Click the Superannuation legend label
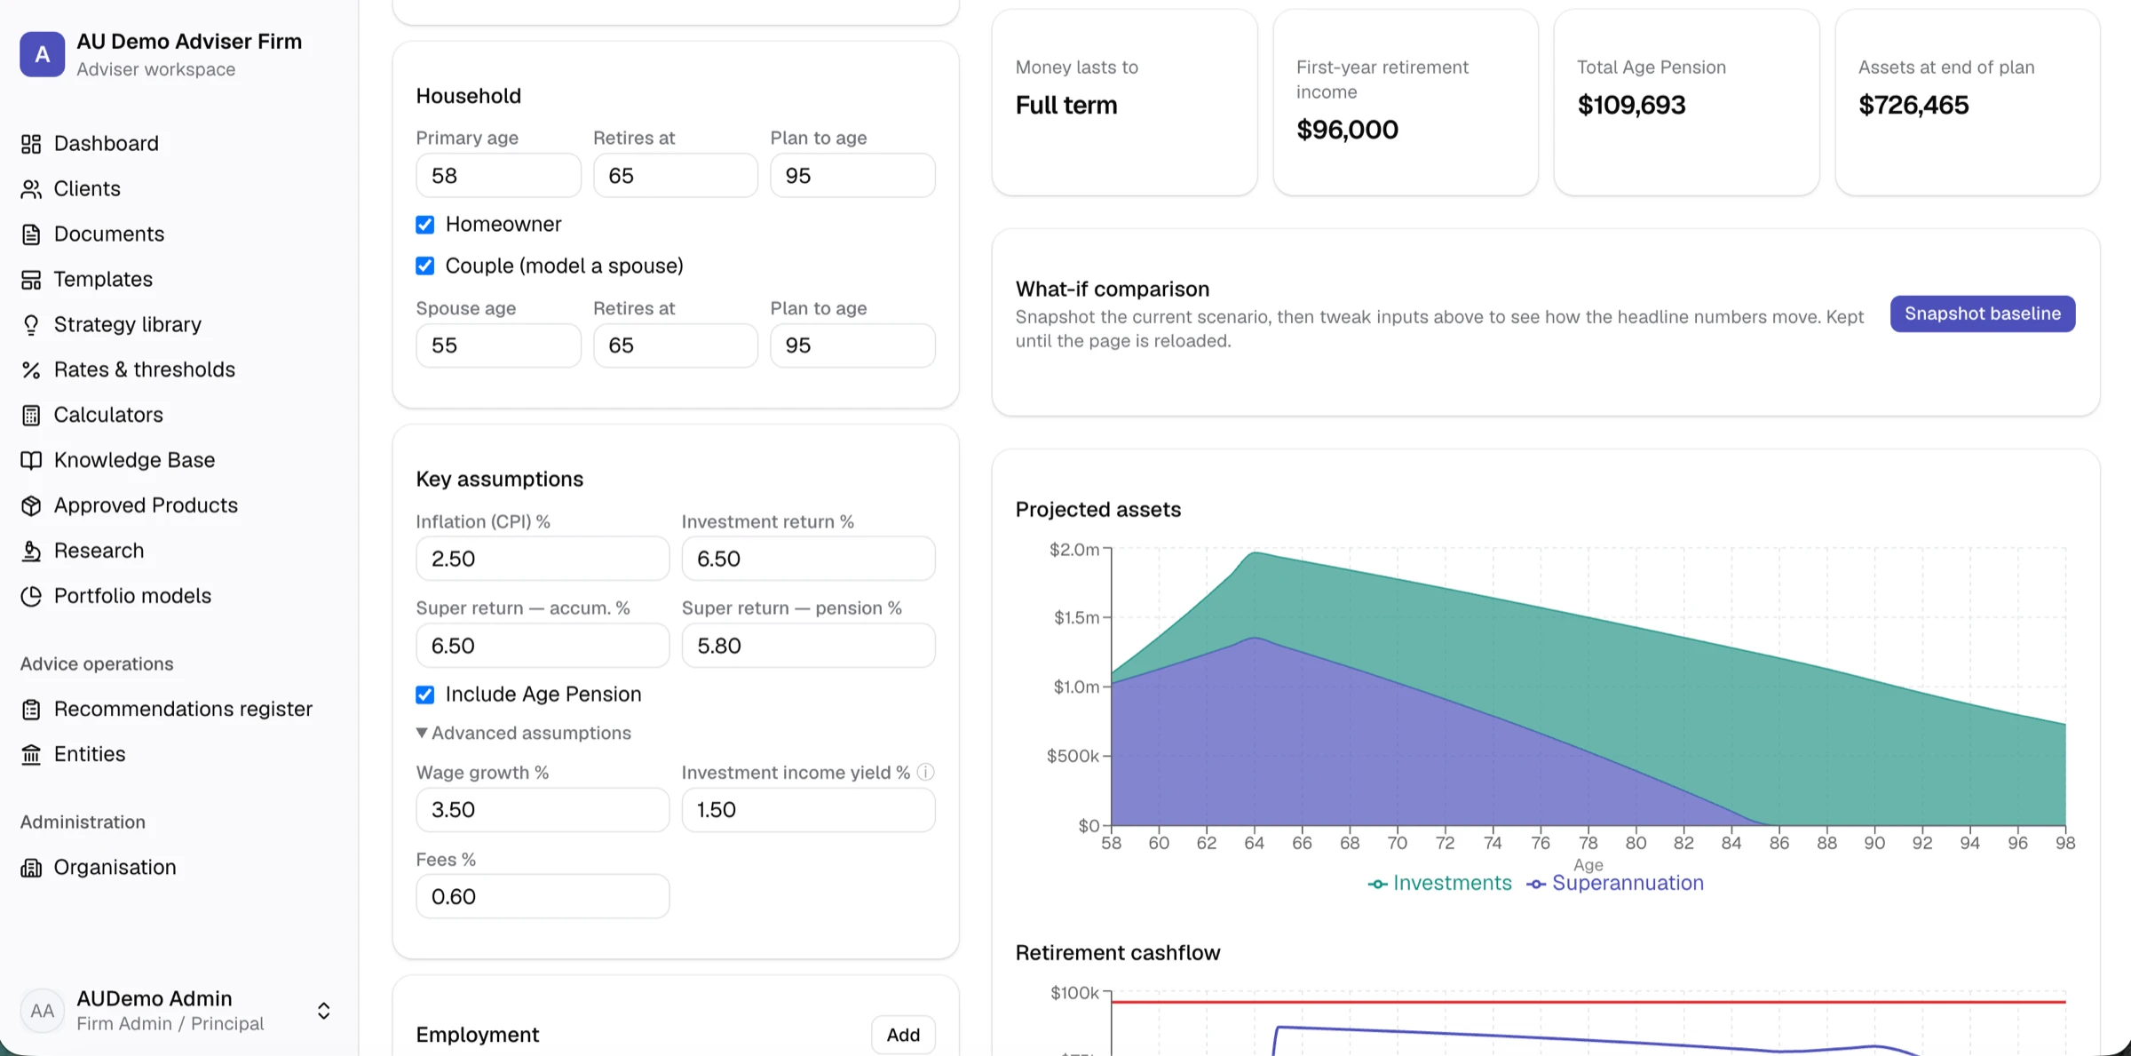2131x1056 pixels. [x=1628, y=884]
